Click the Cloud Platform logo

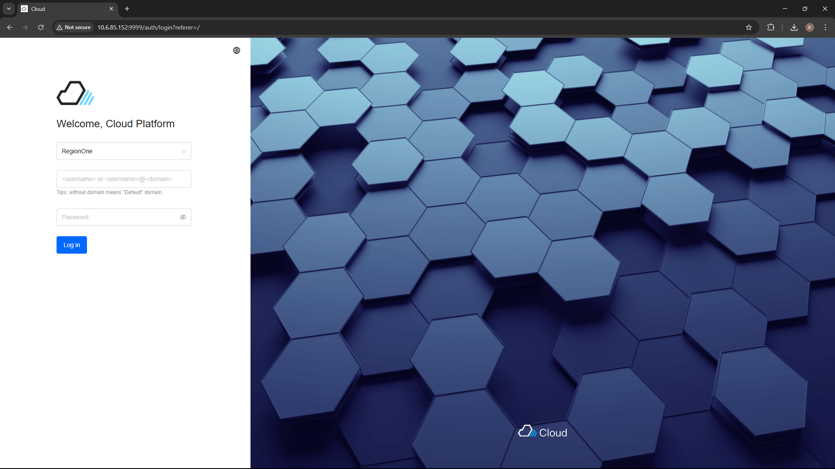(75, 93)
